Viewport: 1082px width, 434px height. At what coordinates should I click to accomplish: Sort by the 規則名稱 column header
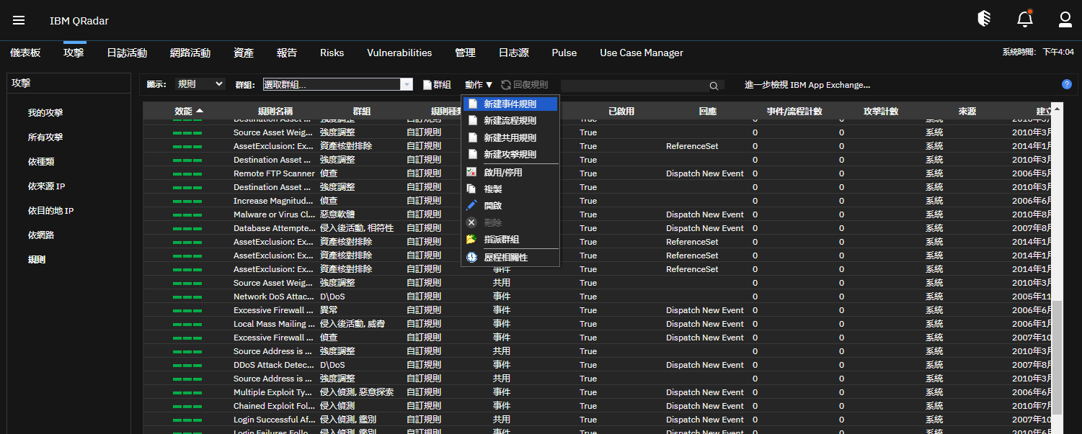point(275,111)
